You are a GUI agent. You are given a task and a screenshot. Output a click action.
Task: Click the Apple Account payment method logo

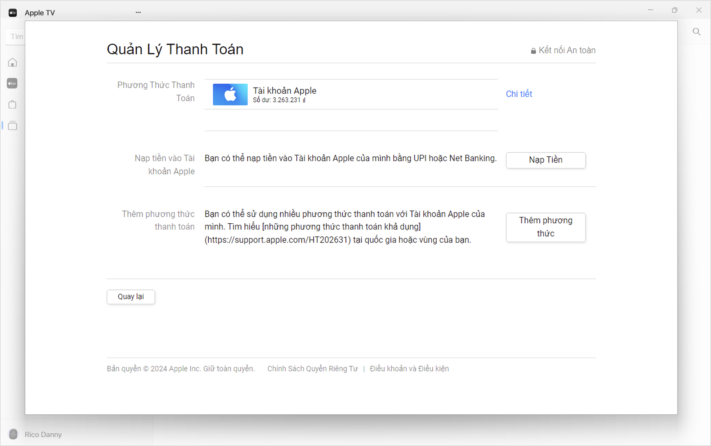(230, 94)
